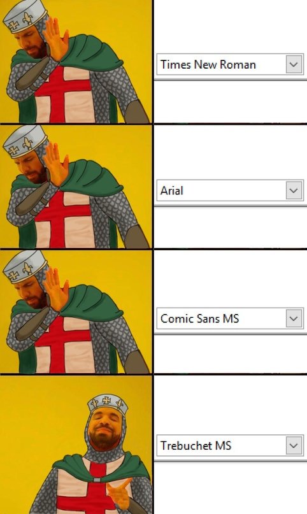Click the red cross on first knight's tunic

tap(64, 94)
